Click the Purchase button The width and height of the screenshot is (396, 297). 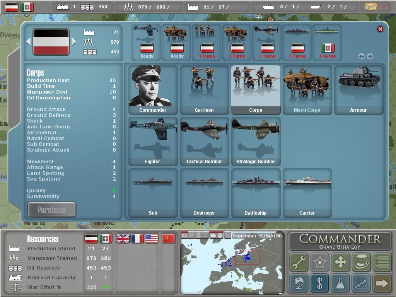click(51, 210)
